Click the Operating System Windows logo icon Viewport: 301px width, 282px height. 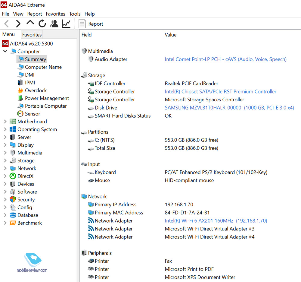point(13,129)
